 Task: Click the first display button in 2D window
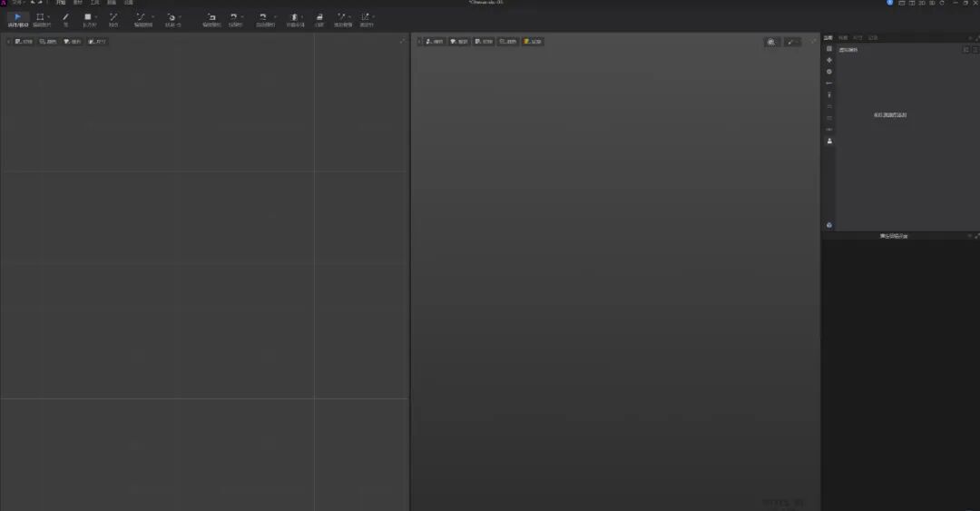tap(24, 41)
